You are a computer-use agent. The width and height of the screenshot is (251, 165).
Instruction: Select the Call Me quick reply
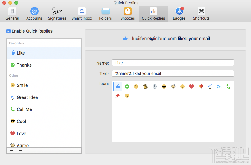(44, 109)
